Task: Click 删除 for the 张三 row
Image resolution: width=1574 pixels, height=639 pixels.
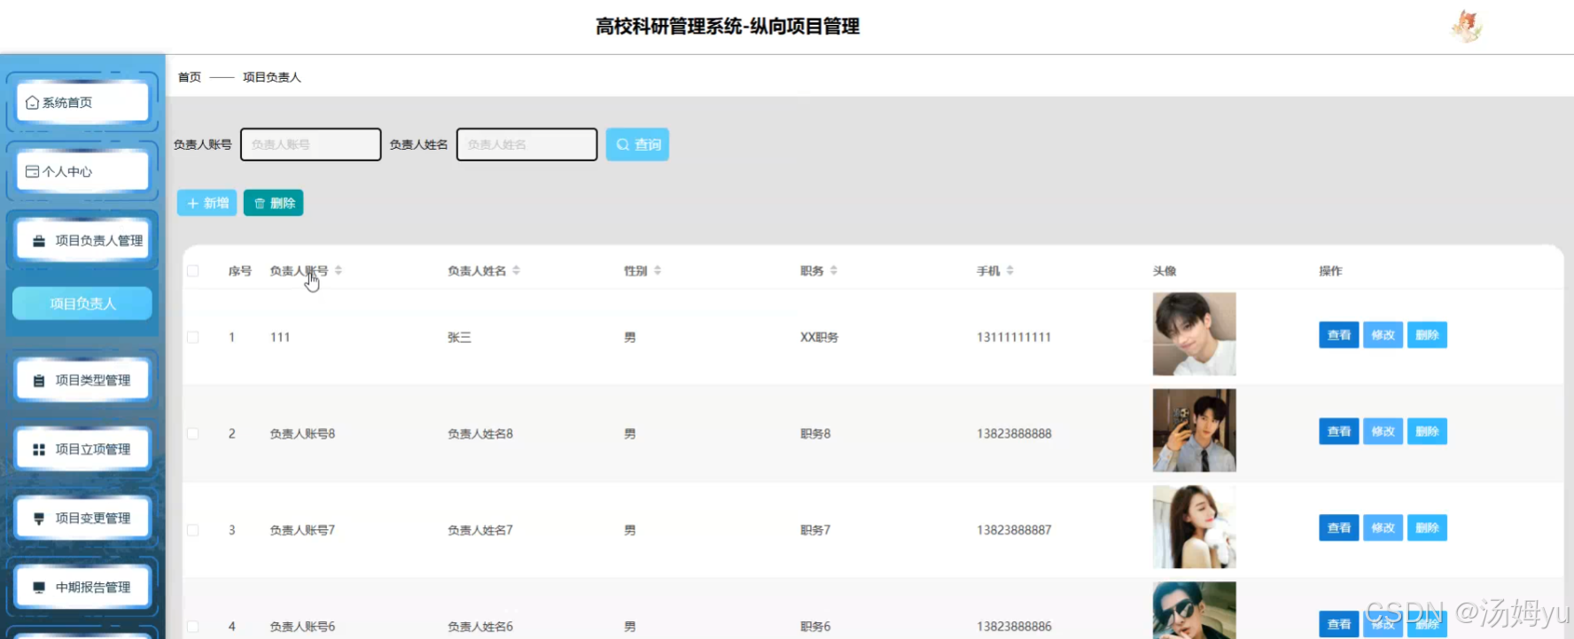Action: [x=1427, y=335]
